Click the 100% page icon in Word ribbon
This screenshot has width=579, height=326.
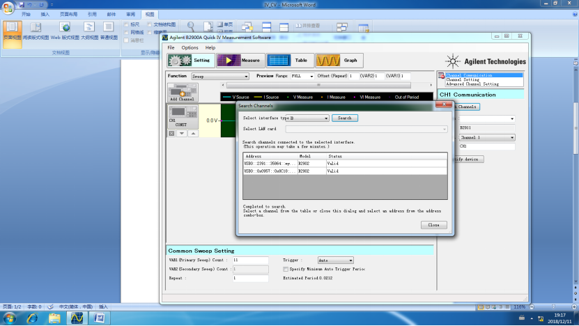click(208, 26)
